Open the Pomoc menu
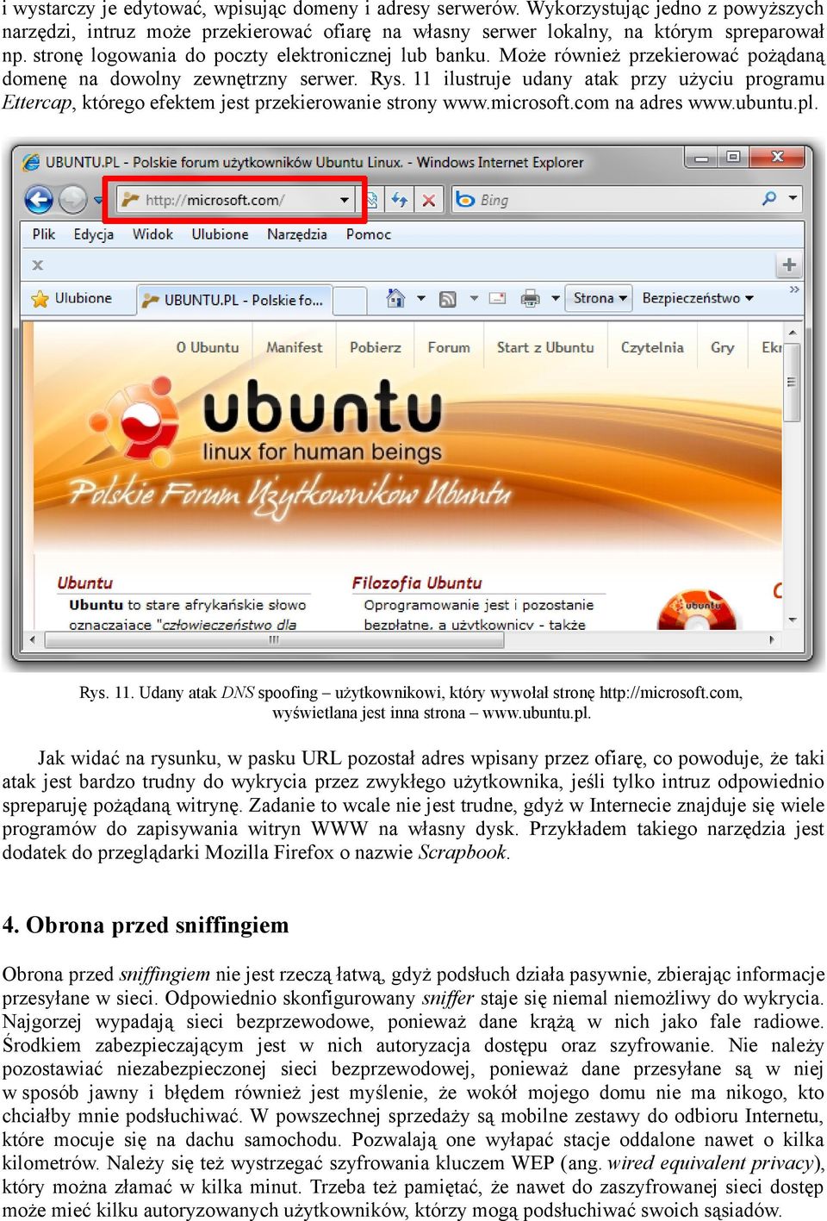Image resolution: width=827 pixels, height=1221 pixels. (369, 234)
